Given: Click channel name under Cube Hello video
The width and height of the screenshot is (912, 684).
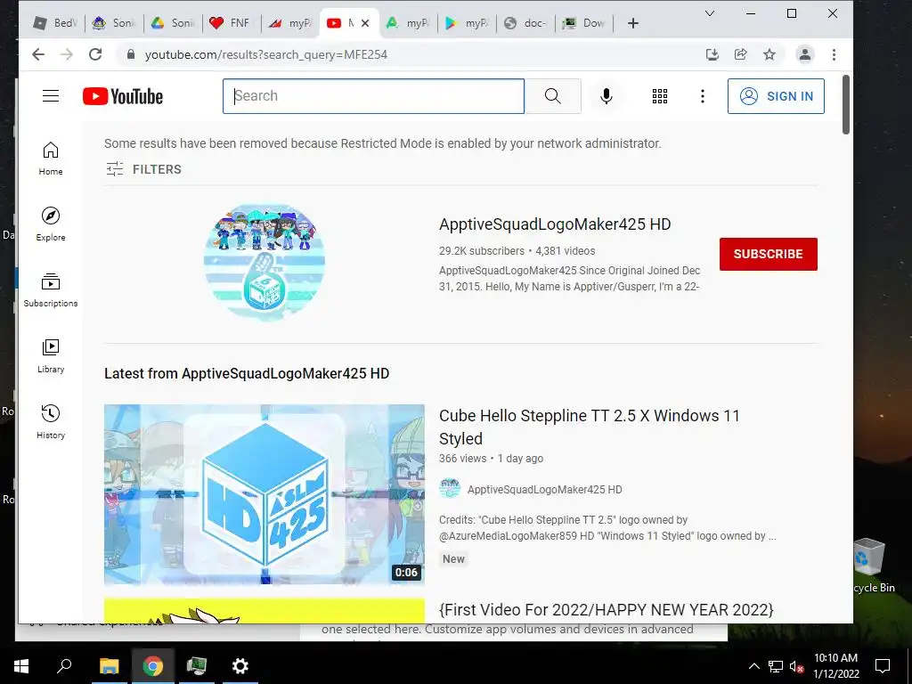Looking at the screenshot, I should pyautogui.click(x=544, y=490).
